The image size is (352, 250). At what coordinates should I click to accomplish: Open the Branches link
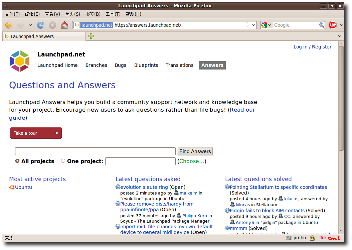pyautogui.click(x=96, y=65)
